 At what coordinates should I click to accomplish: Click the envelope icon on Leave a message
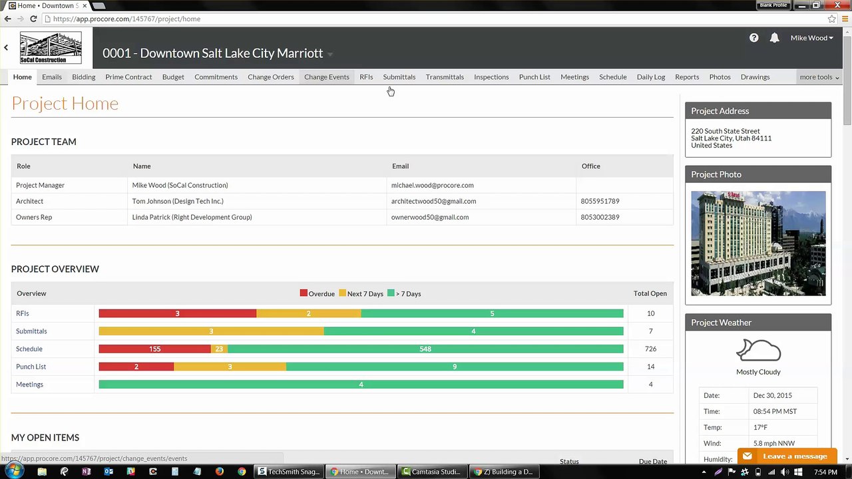[747, 456]
